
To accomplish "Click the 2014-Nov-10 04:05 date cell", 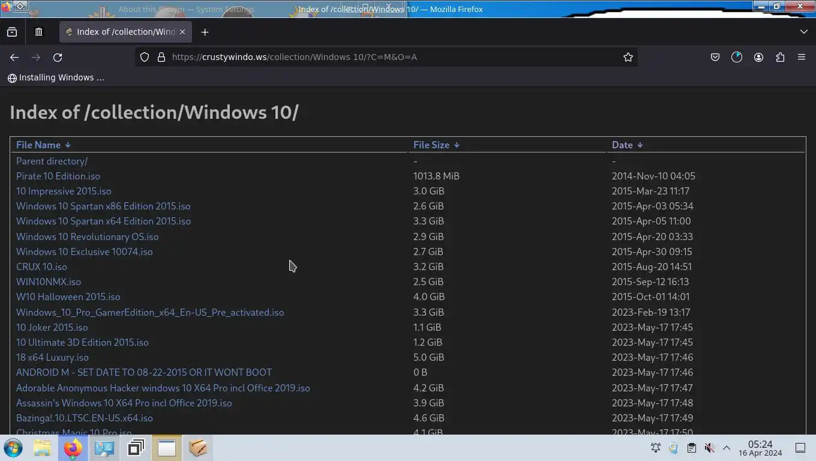I will pos(653,176).
